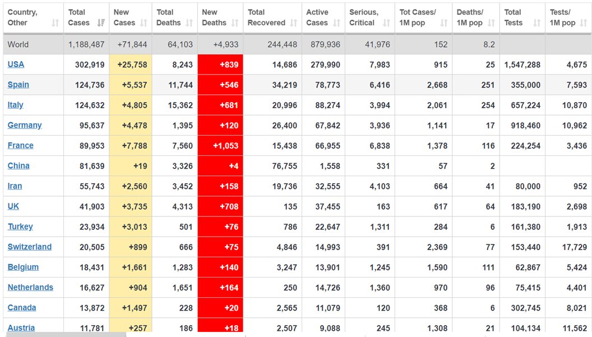Select World new deaths +4,933
This screenshot has height=337, width=592.
tap(226, 45)
